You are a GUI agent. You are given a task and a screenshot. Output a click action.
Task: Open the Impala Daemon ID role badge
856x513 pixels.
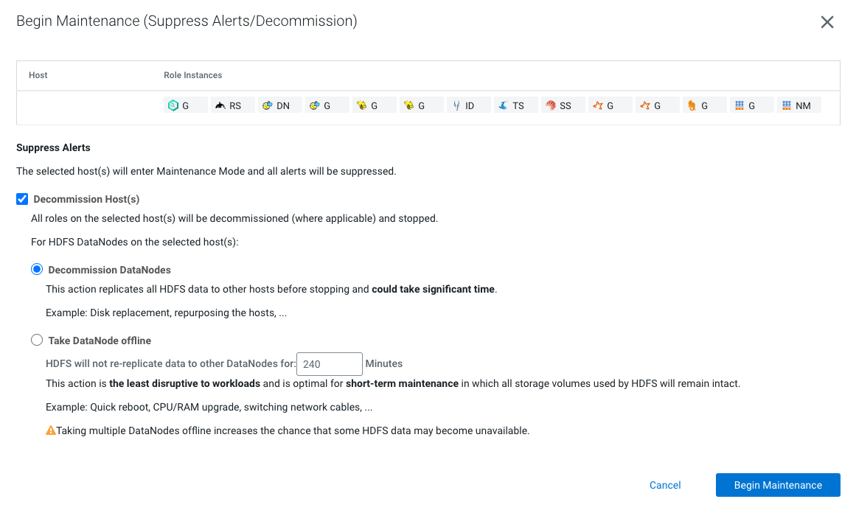coord(468,105)
